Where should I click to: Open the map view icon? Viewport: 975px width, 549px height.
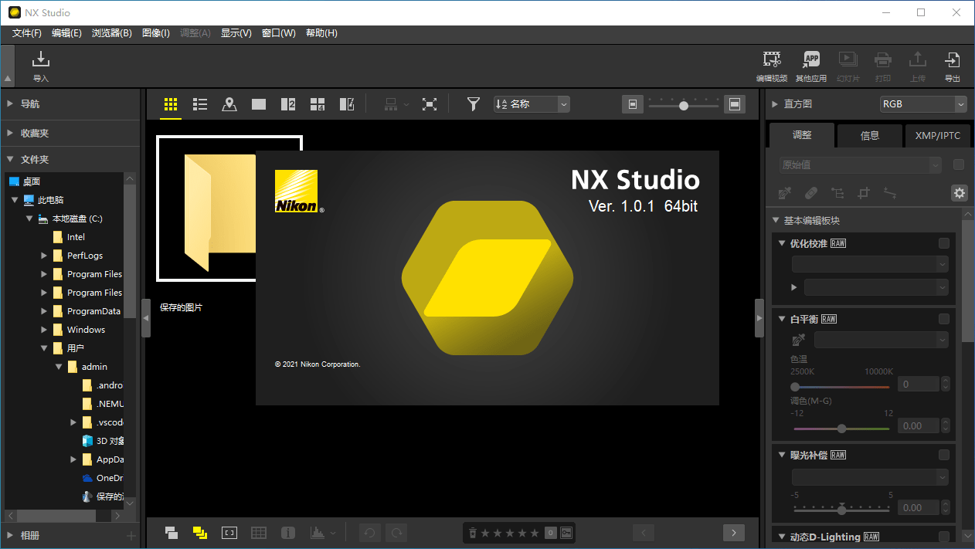coord(229,104)
